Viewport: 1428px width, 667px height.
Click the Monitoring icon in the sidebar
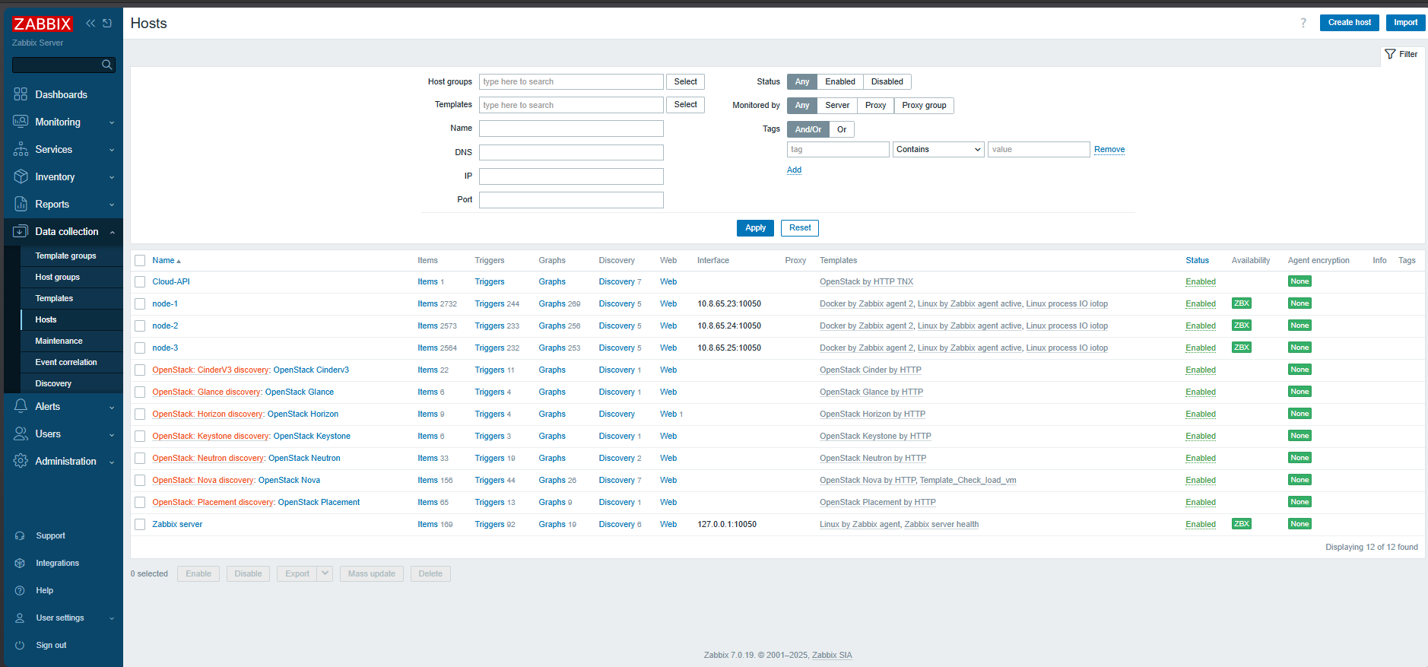coord(21,122)
